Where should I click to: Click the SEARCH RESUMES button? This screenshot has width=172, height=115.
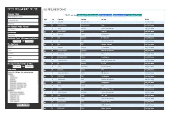pyautogui.click(x=23, y=105)
